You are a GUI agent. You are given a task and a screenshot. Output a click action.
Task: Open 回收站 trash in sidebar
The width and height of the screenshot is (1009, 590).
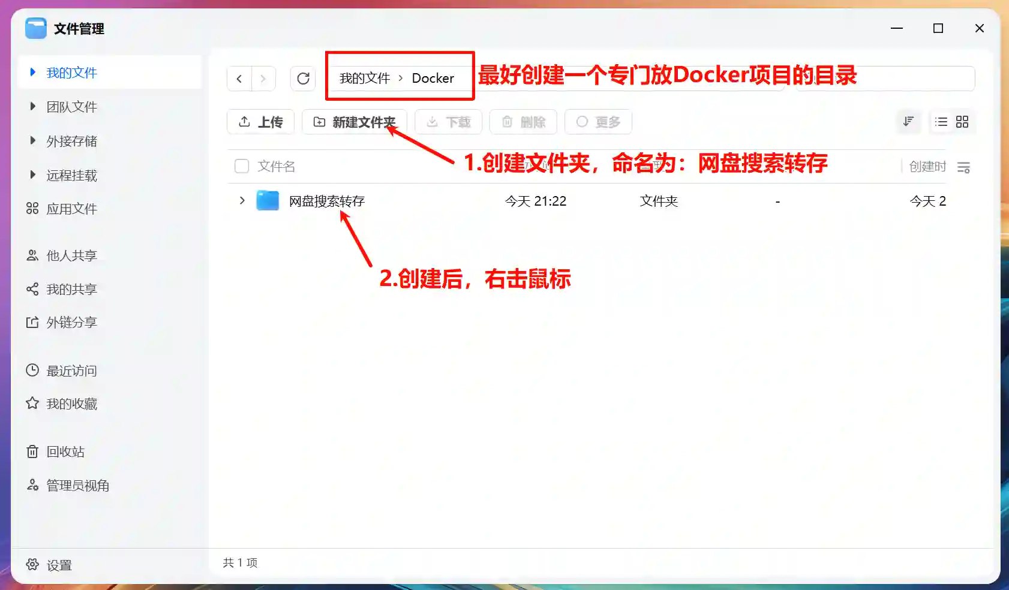pyautogui.click(x=65, y=451)
